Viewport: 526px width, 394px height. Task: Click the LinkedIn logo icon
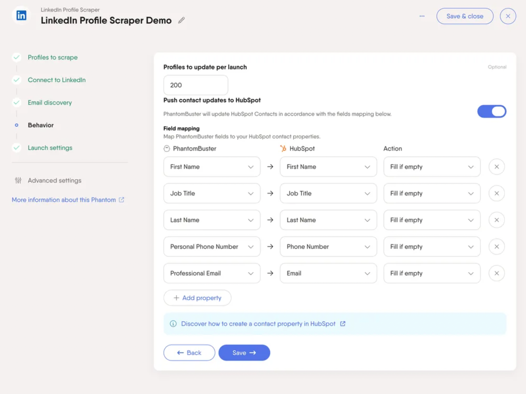[x=21, y=15]
